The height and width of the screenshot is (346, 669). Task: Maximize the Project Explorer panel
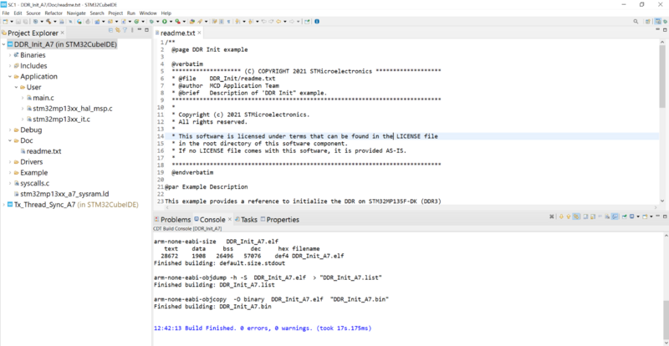[146, 30]
